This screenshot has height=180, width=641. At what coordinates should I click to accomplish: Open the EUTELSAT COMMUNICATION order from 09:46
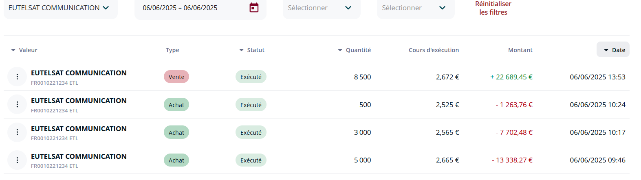[x=79, y=156]
